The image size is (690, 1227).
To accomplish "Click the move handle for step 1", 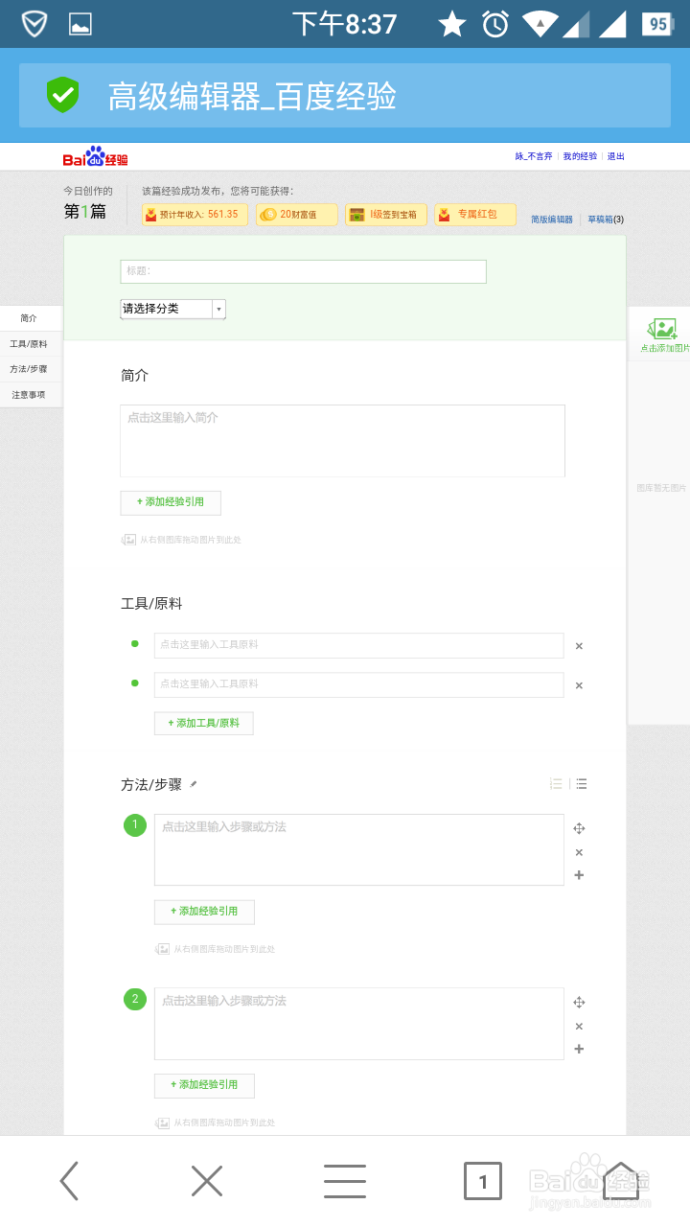I will coord(579,828).
